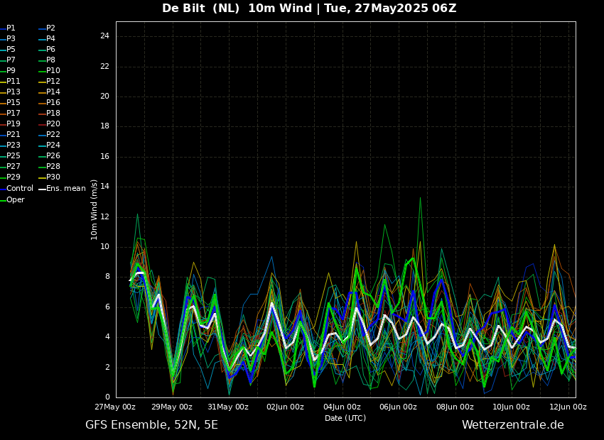Click the GFS Ensemble, 52N, 5E caption
Image resolution: width=604 pixels, height=440 pixels.
151,425
